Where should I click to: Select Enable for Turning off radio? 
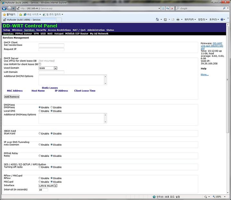point(40,167)
